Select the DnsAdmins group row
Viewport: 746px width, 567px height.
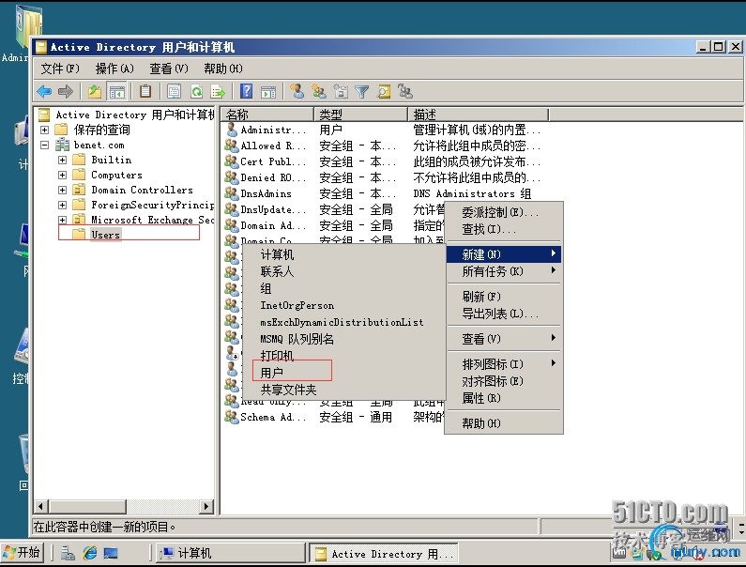[384, 193]
